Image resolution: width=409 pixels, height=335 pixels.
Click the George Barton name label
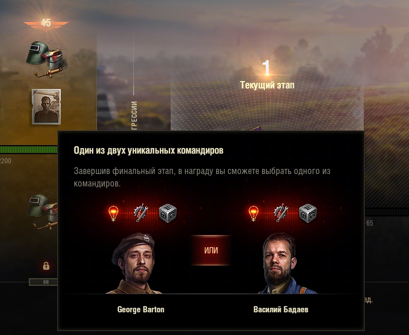tap(141, 309)
